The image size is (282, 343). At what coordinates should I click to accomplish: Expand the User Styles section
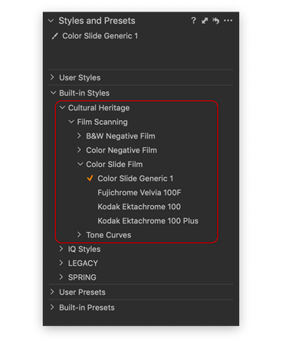point(52,77)
